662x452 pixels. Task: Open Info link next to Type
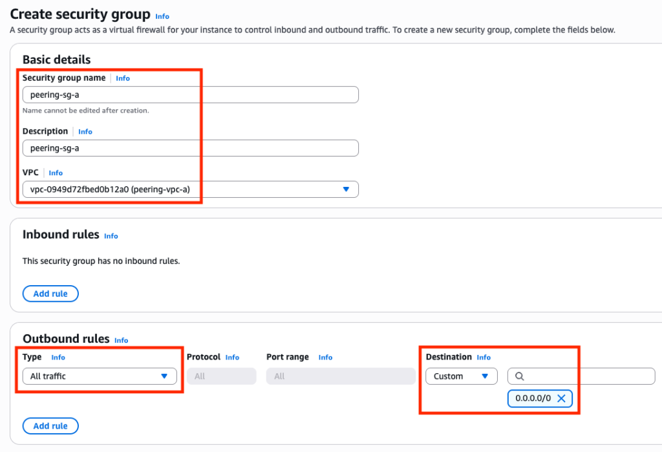click(58, 358)
